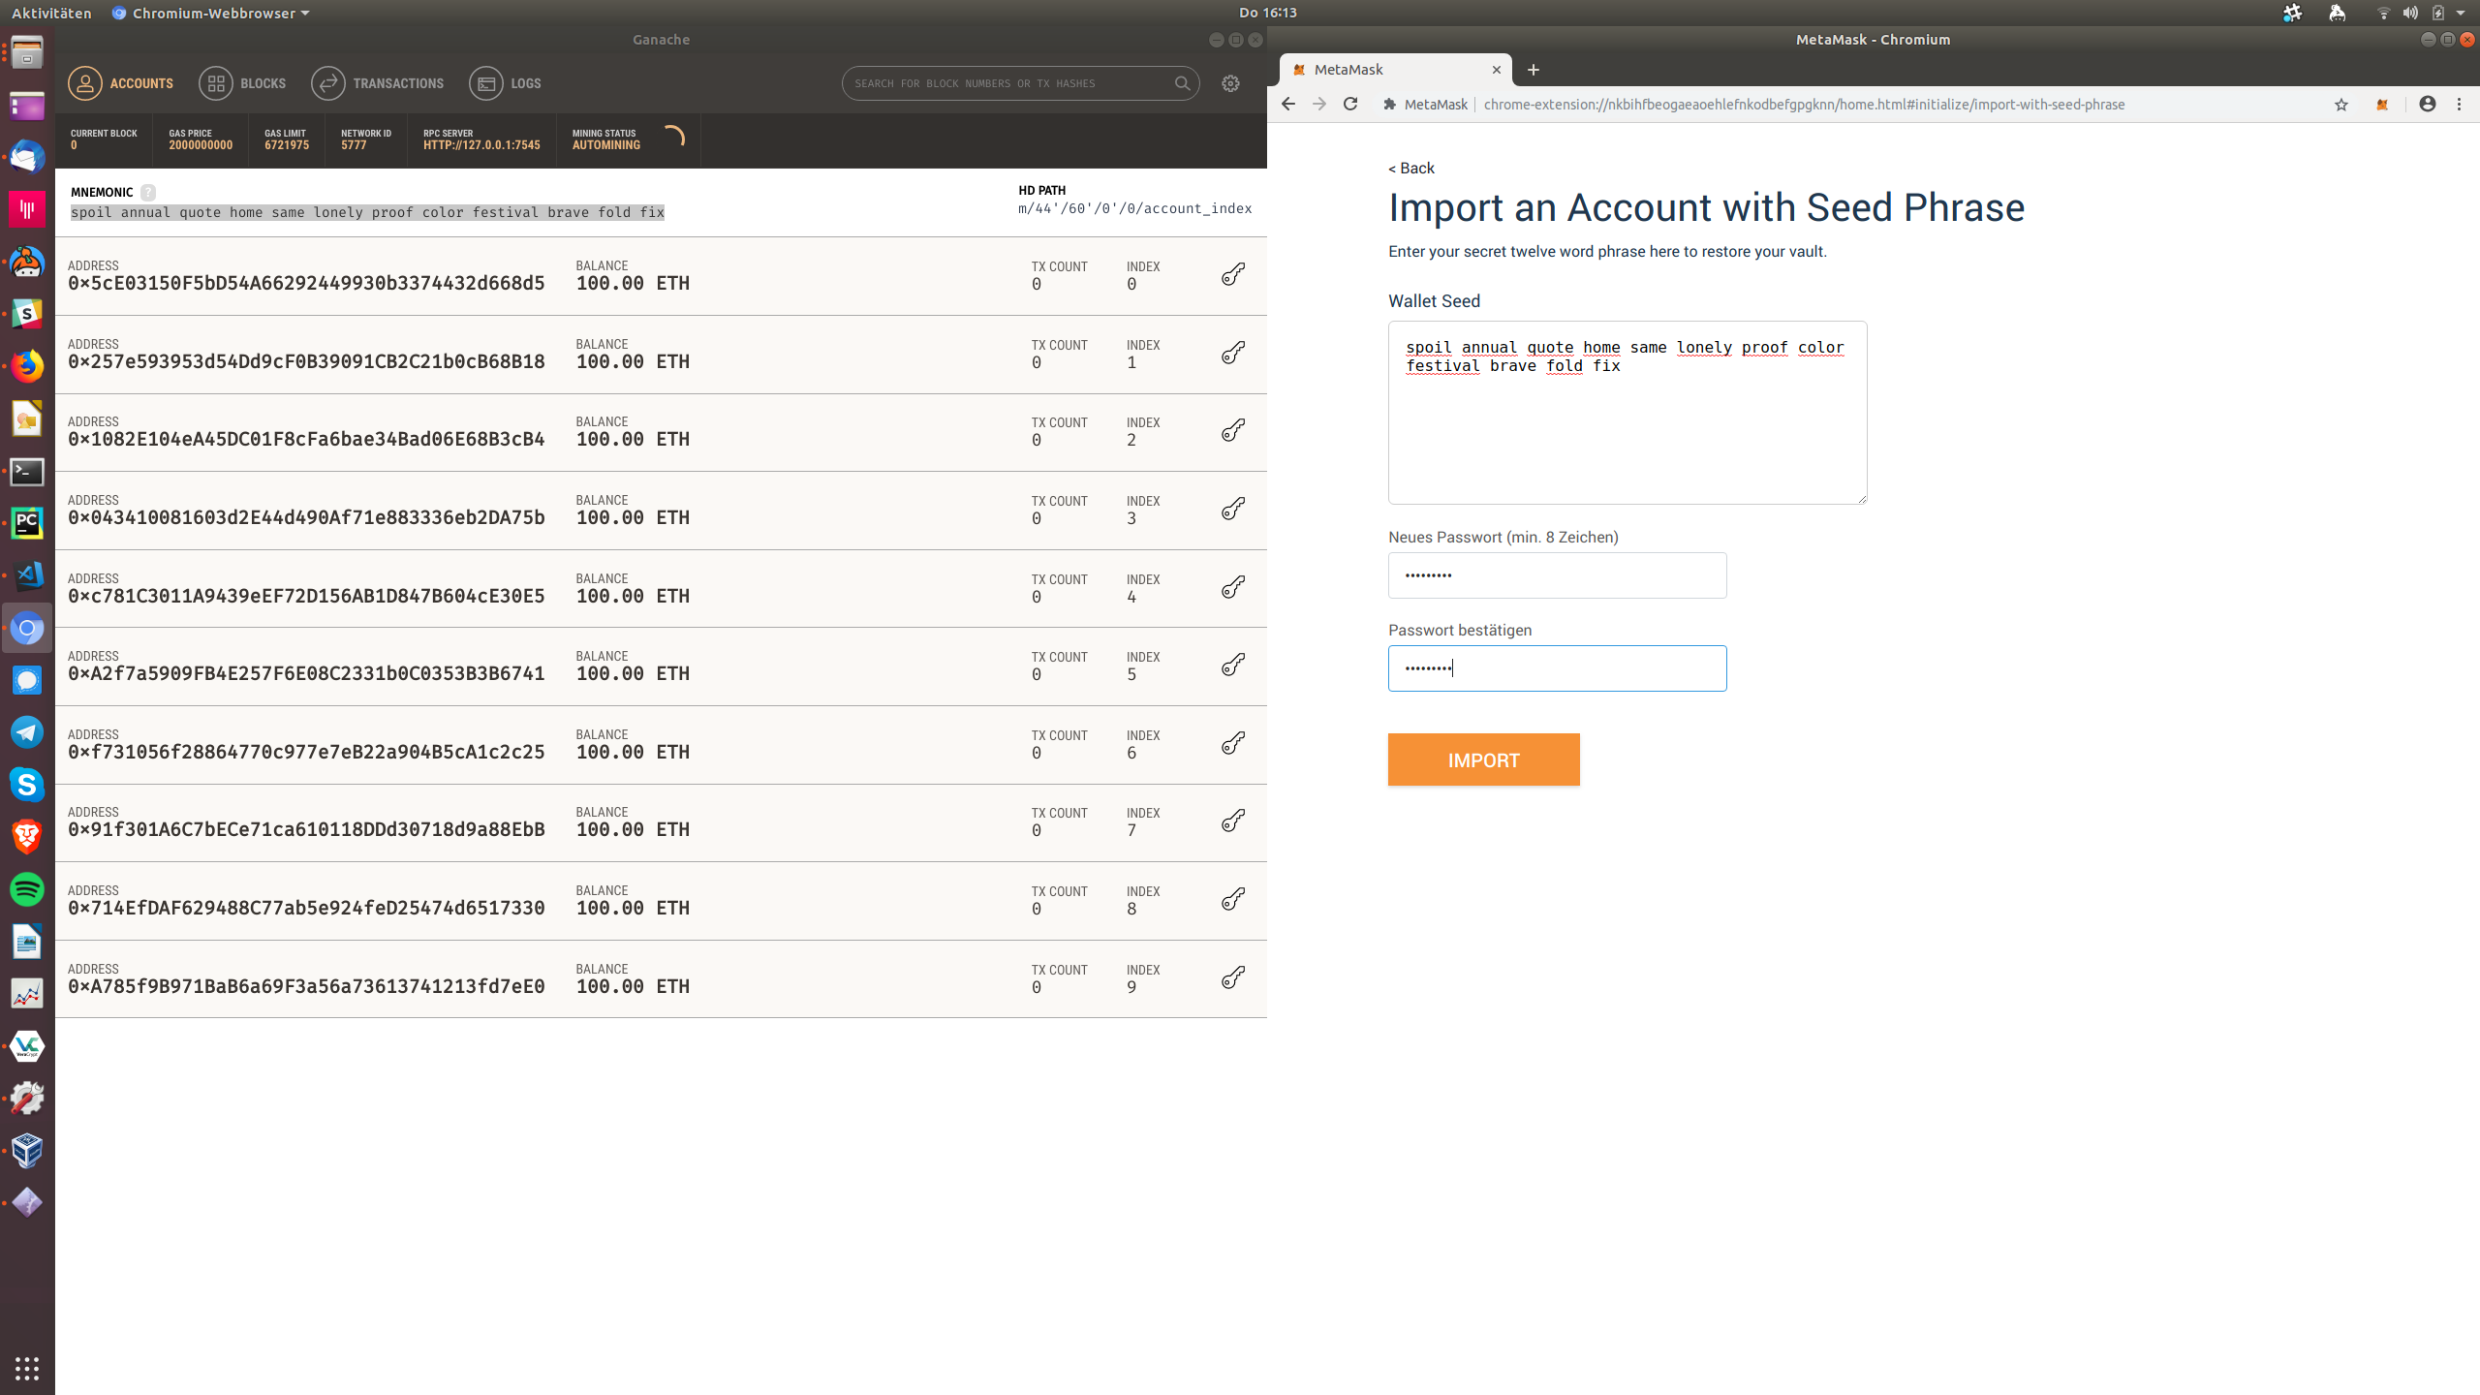2480x1395 pixels.
Task: Bookmark this page with the star icon
Action: coord(2341,105)
